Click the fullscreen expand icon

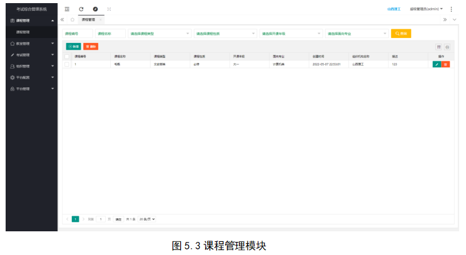point(109,9)
